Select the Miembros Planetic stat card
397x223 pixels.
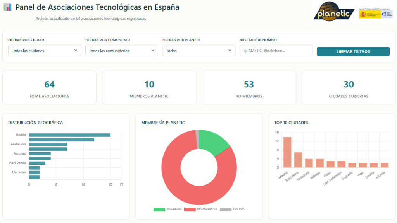[149, 88]
